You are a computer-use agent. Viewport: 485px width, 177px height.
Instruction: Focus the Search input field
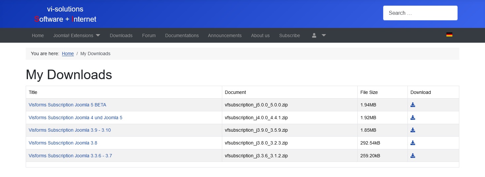420,13
